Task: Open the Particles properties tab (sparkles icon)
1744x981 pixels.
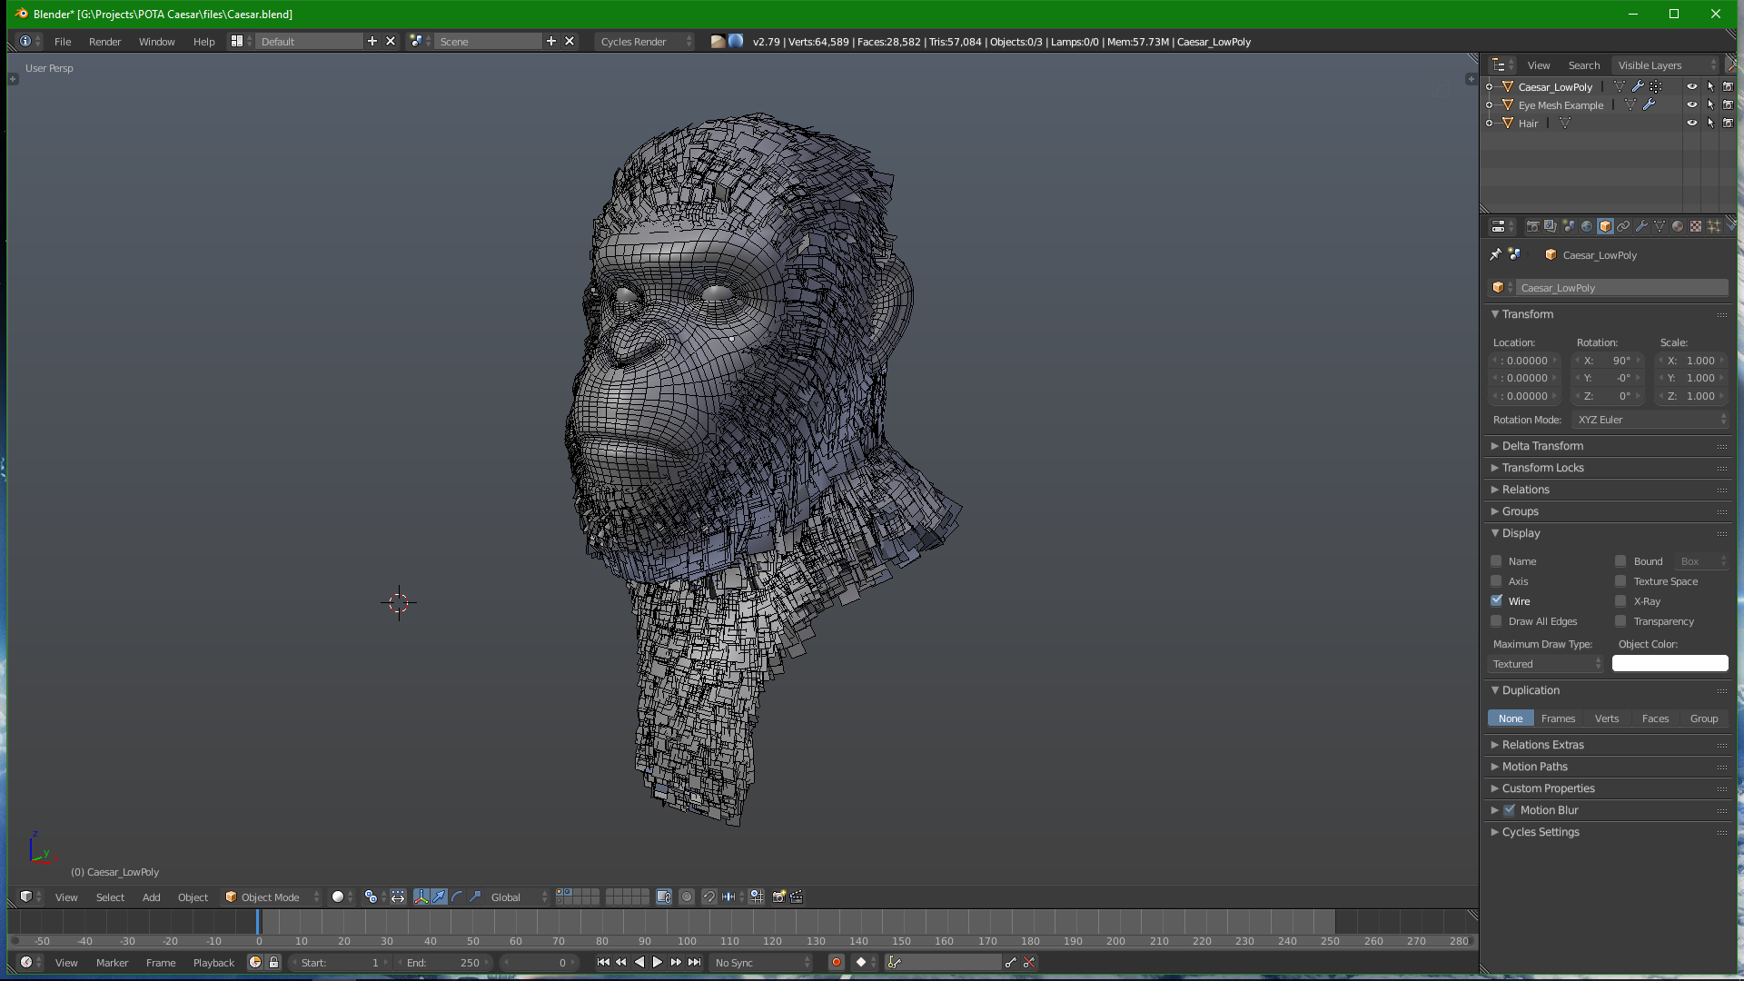Action: (x=1714, y=226)
